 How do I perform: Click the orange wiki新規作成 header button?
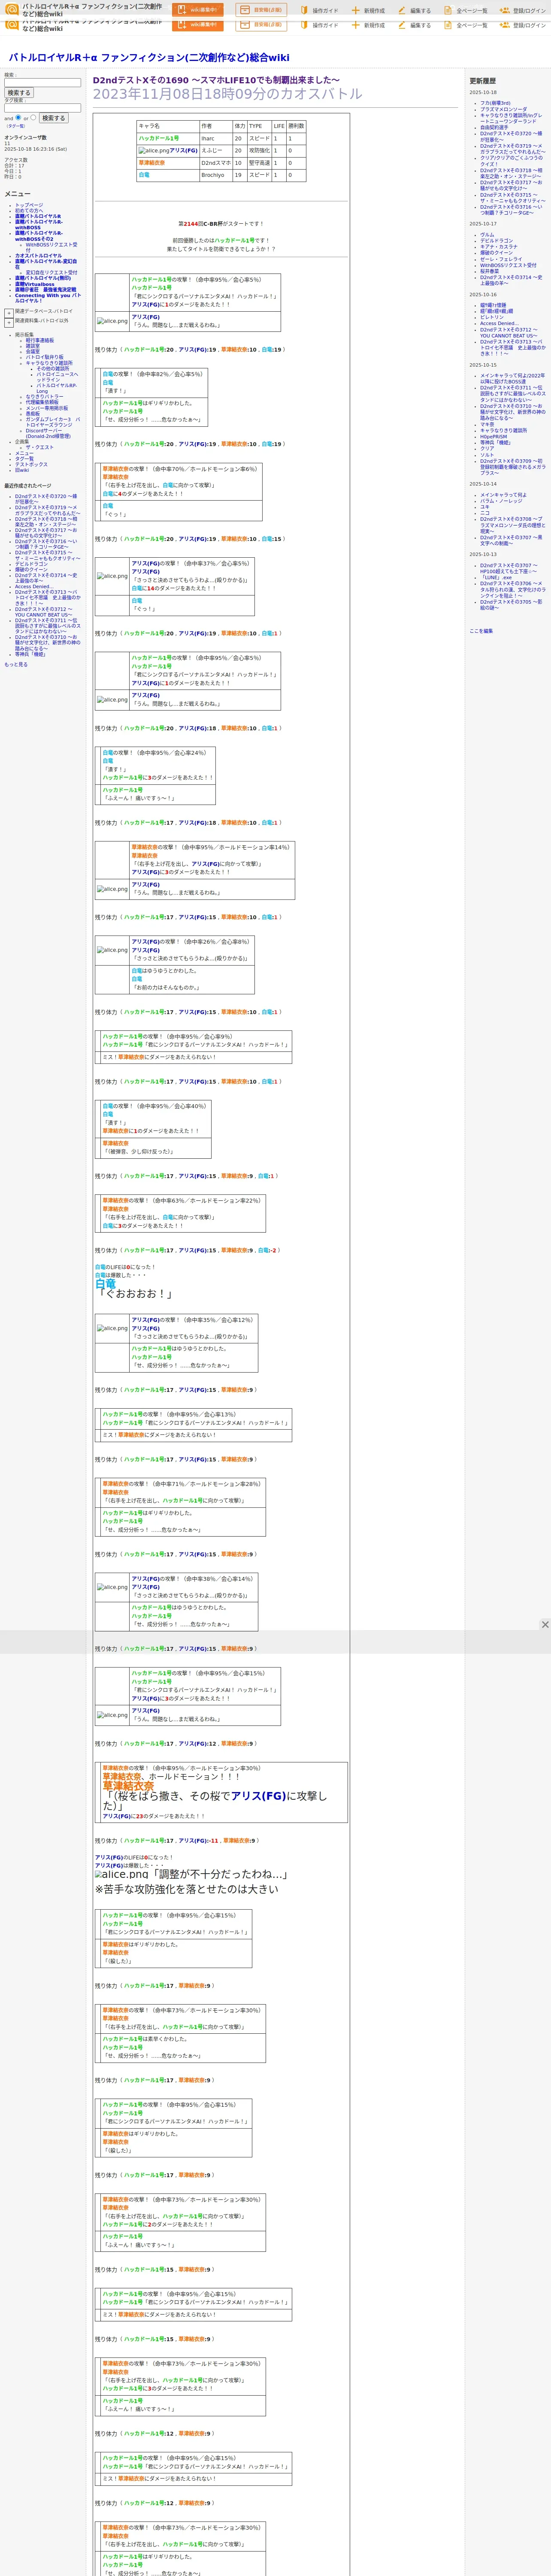(x=197, y=10)
